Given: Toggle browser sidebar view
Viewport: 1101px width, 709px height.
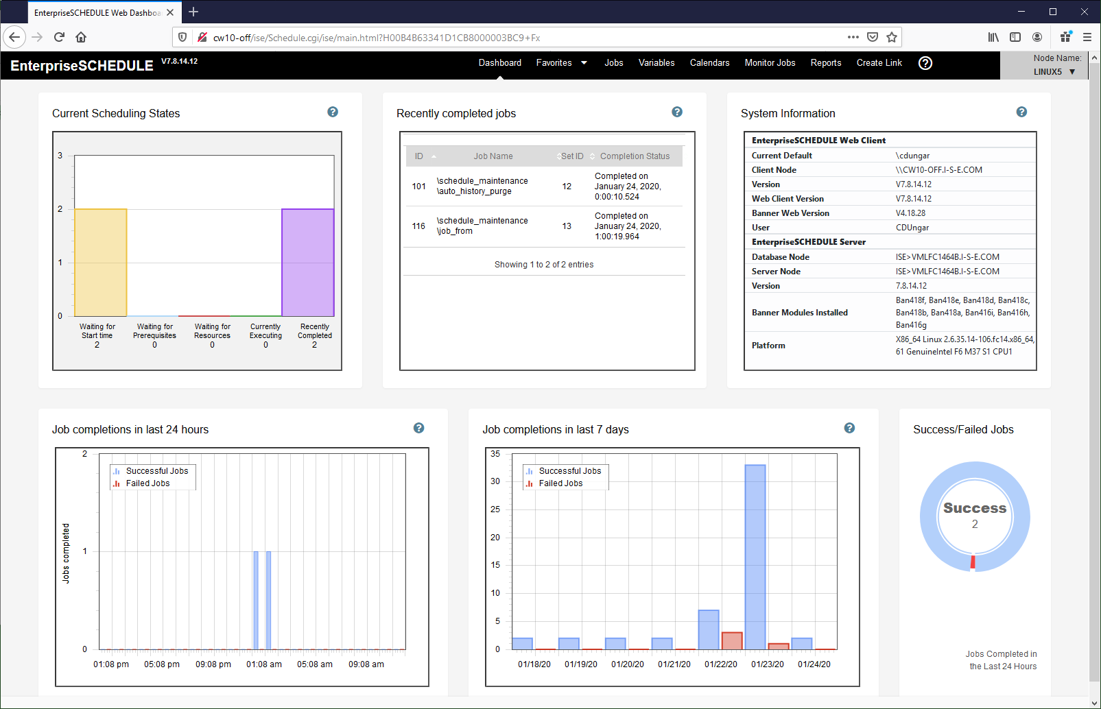Looking at the screenshot, I should click(x=1015, y=37).
